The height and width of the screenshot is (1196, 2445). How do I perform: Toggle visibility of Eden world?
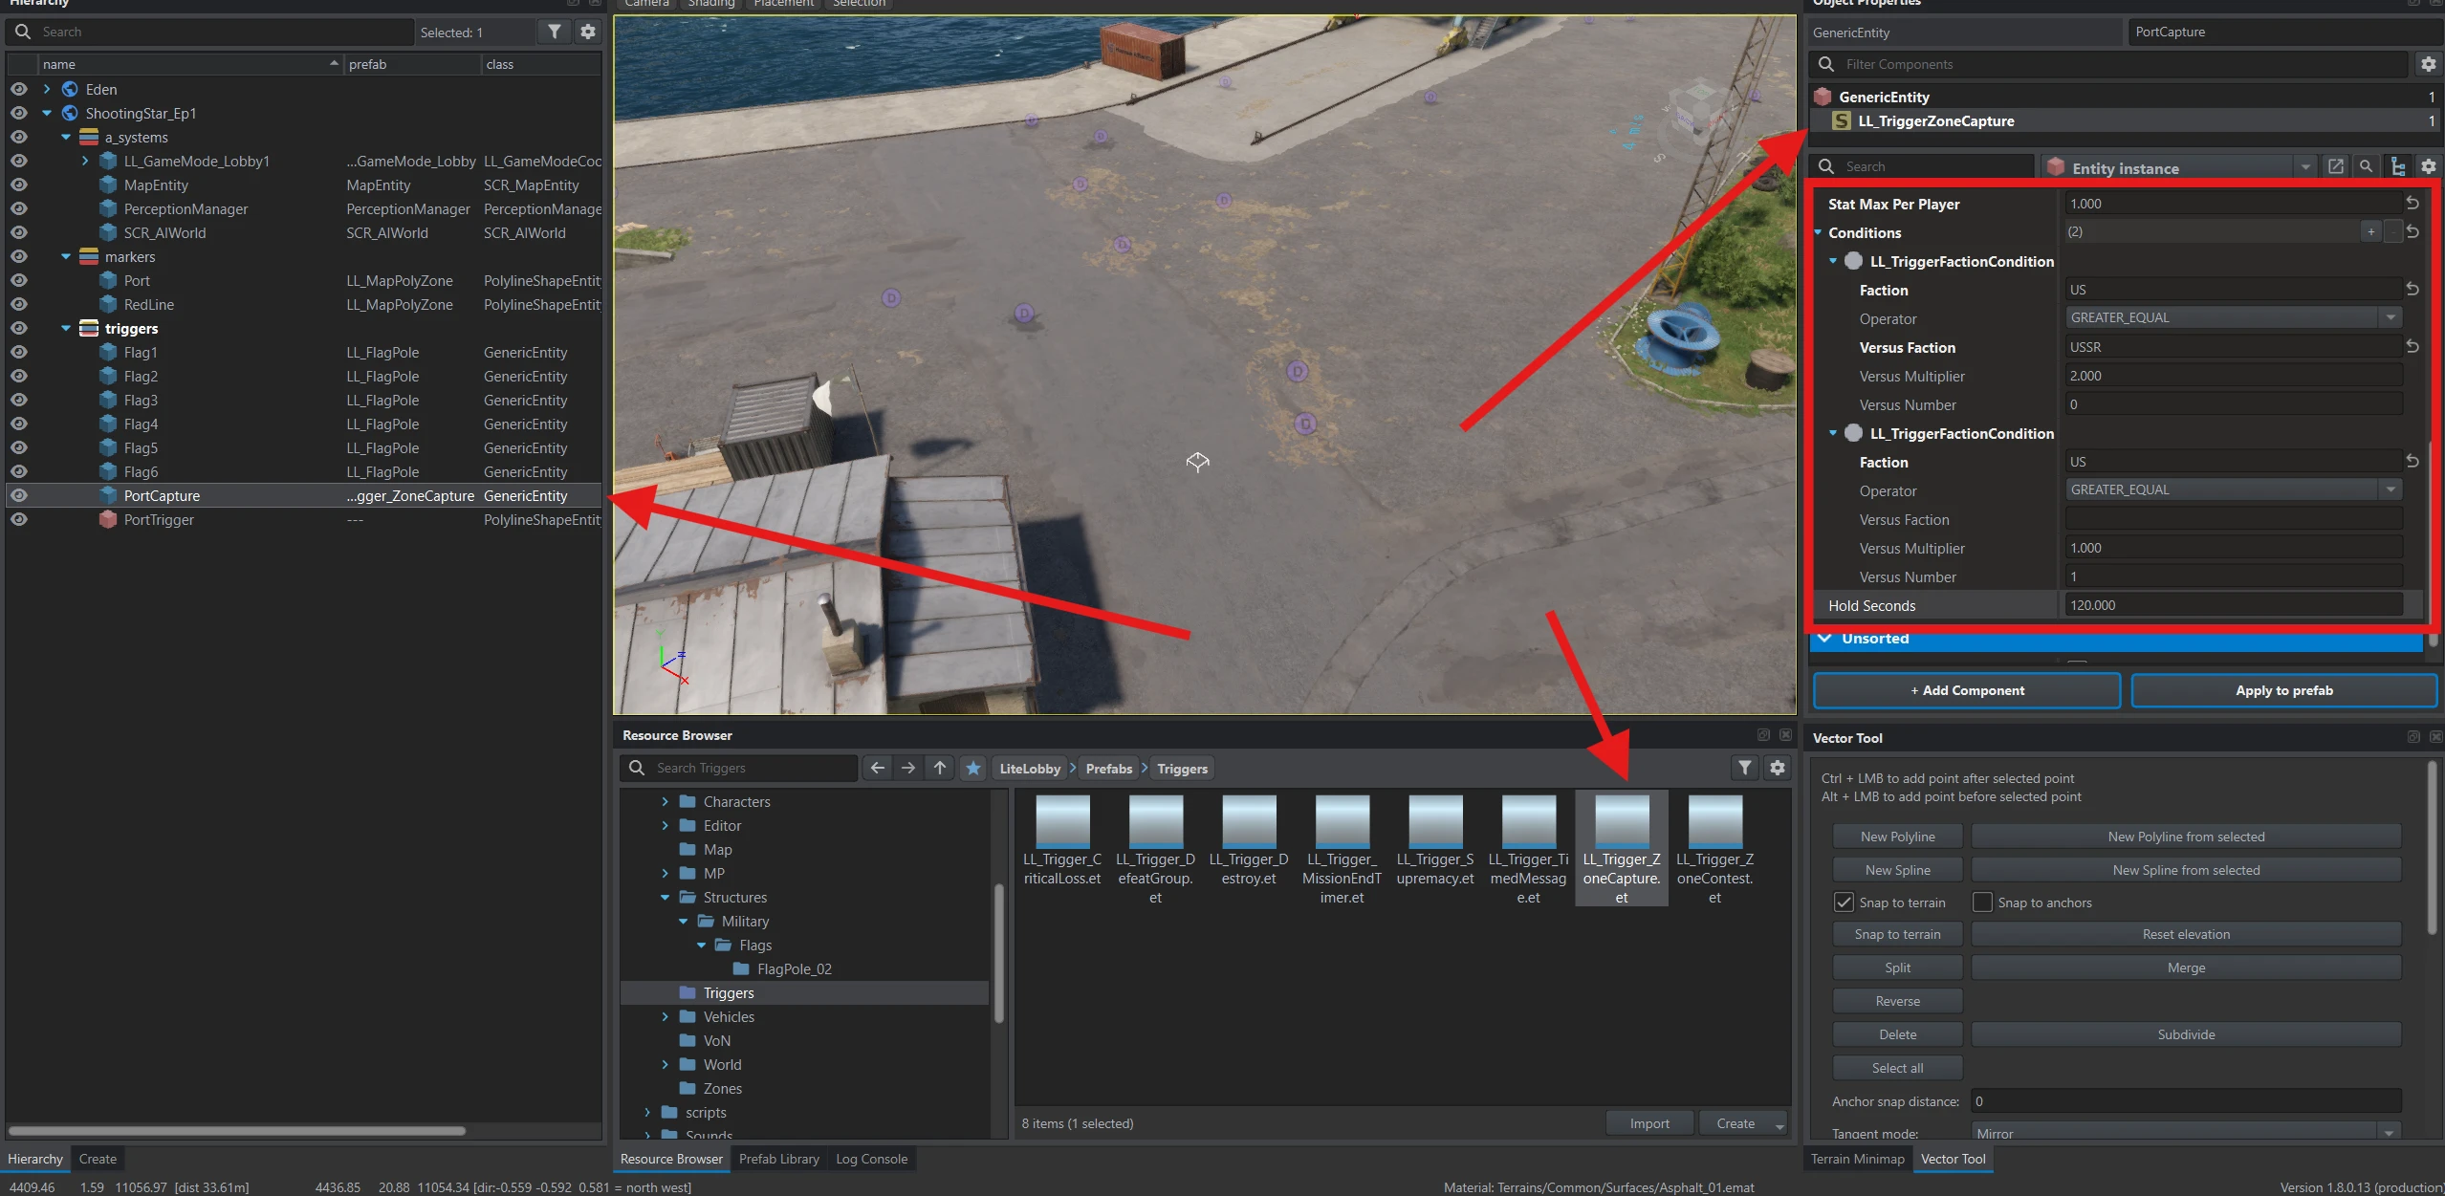click(18, 89)
